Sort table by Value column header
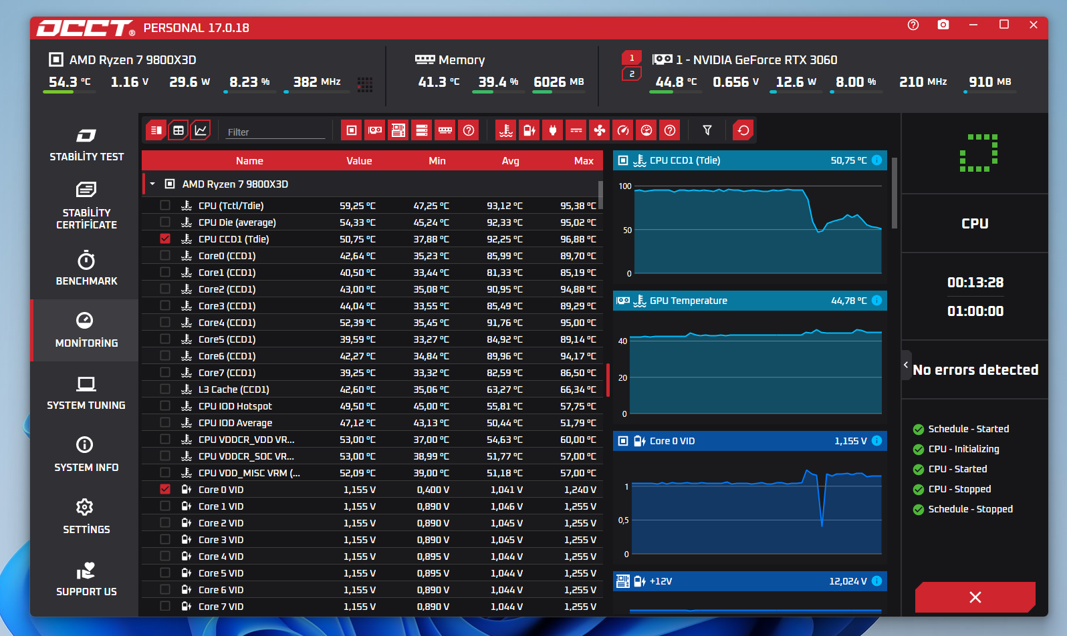1067x636 pixels. click(359, 161)
